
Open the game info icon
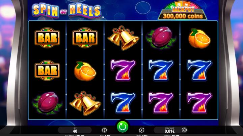(104, 130)
